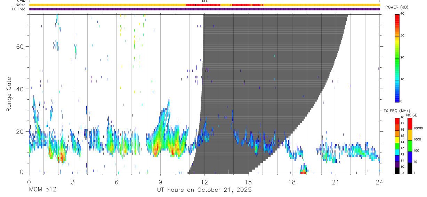Click the orange-red 16-17 MHz TX FRQ swatch
Image resolution: width=427 pixels, height=197 pixels.
click(x=397, y=127)
